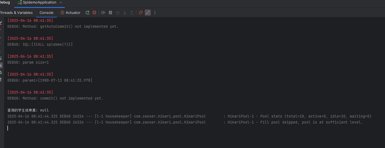
Task: Toggle Mute Breakpoints off
Action: coord(148,13)
